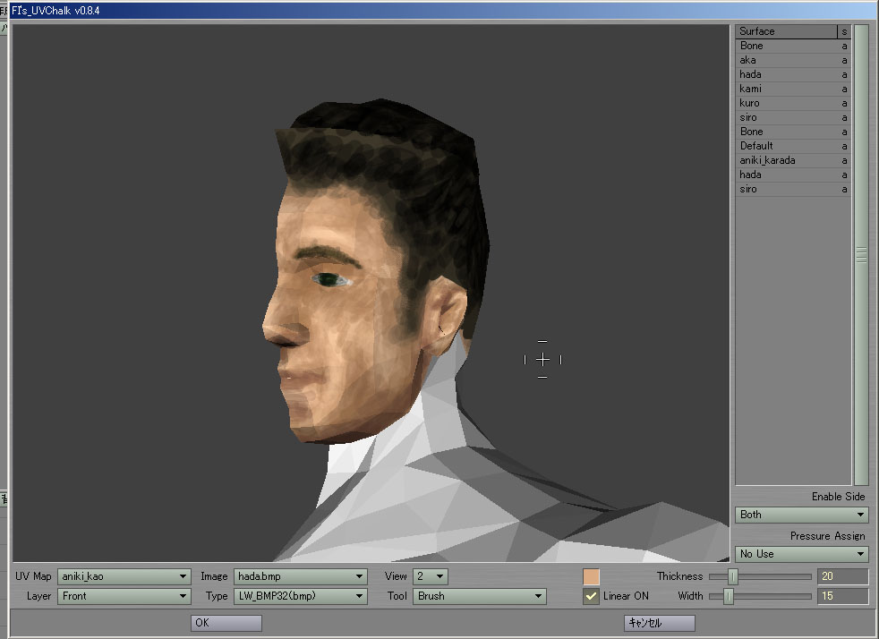Click the Thickness slider handle
The height and width of the screenshot is (639, 879).
pos(733,577)
